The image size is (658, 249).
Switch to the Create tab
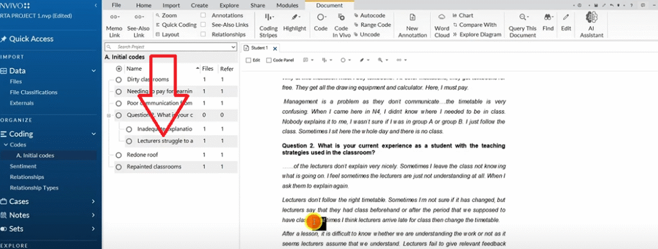[x=199, y=5]
